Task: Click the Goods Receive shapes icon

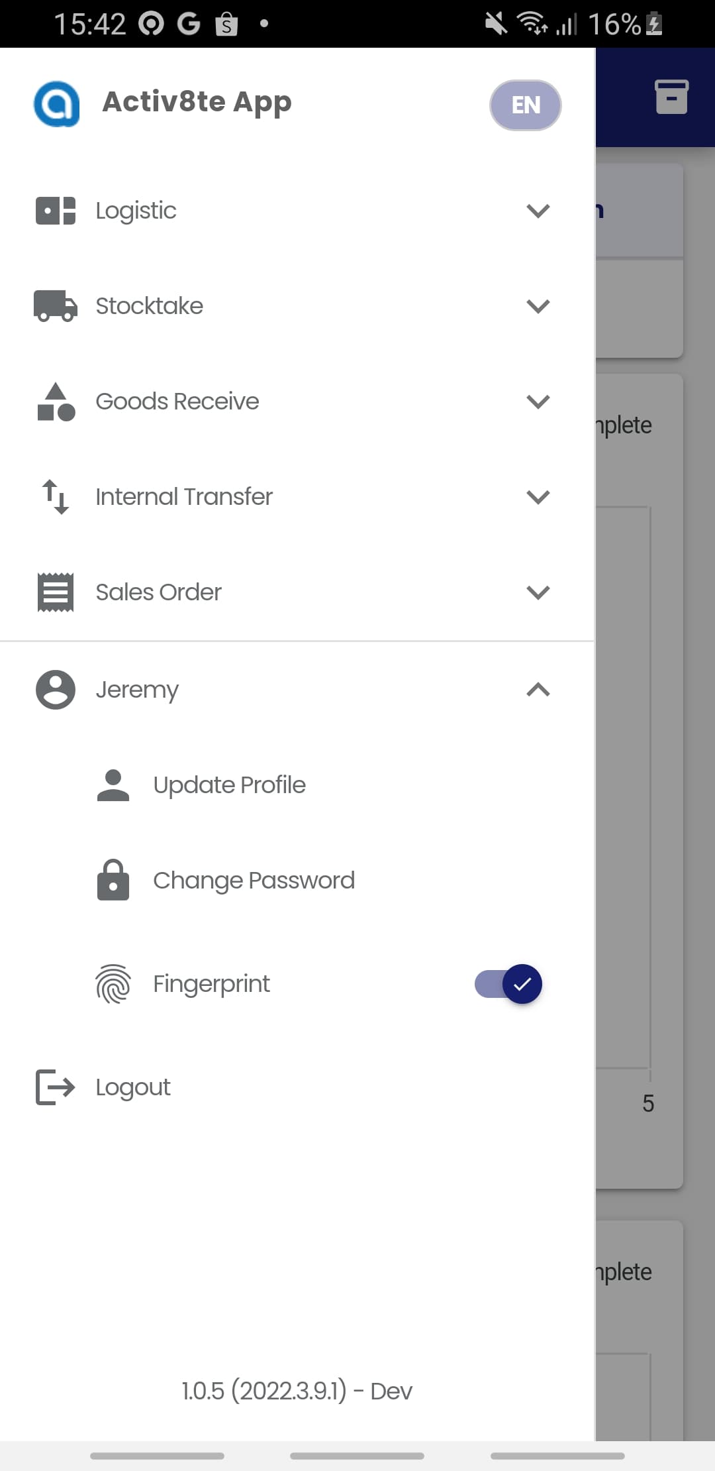Action: (56, 402)
